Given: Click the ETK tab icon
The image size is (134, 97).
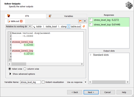Looking at the screenshot, I should point(9,16).
